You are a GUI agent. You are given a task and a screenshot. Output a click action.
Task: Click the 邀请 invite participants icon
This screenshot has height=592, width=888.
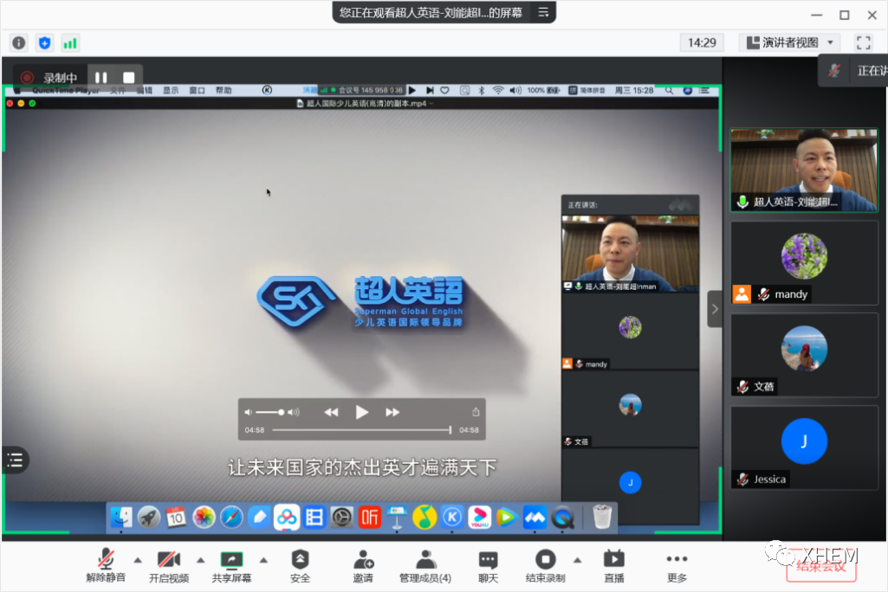[363, 565]
